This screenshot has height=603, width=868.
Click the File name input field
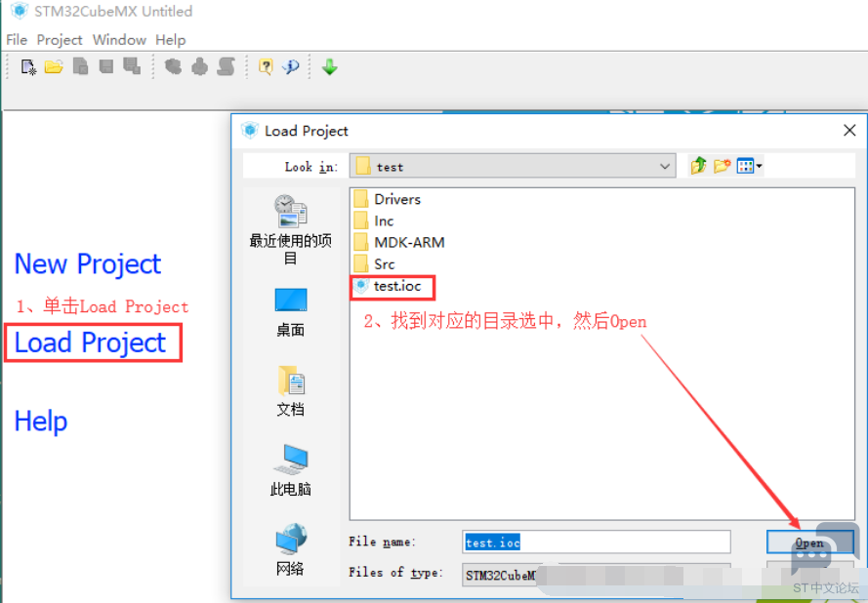click(597, 543)
